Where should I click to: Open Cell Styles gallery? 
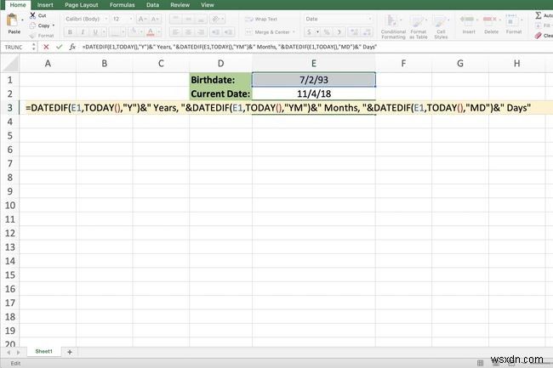pos(441,26)
